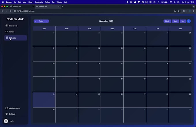
Task: Click the Code By Mark title
Action: 15,19
